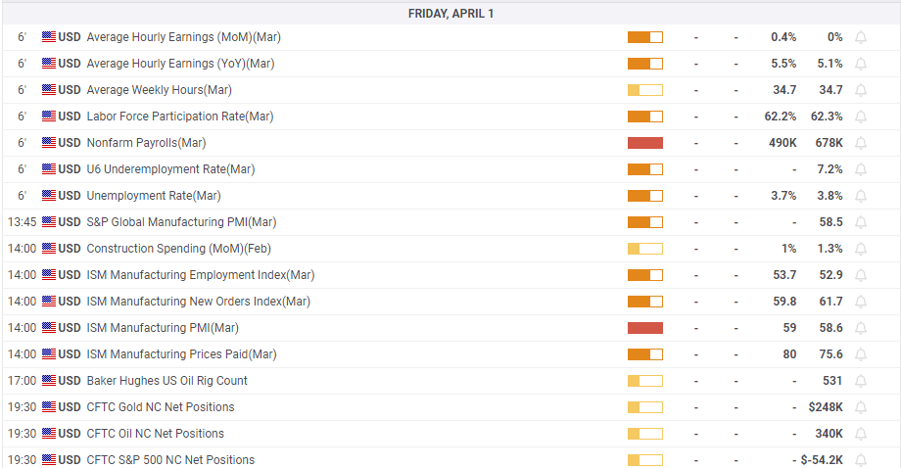Toggle bell for ISM Manufacturing Prices Paid
This screenshot has height=468, width=901.
point(861,354)
